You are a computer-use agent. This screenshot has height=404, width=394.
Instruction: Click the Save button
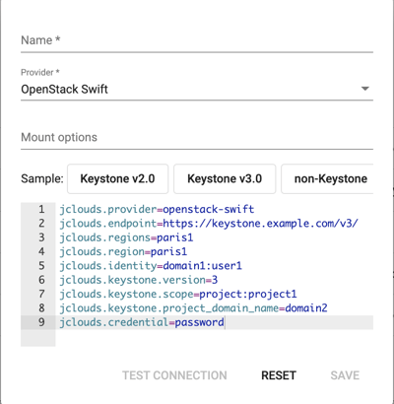tap(345, 375)
